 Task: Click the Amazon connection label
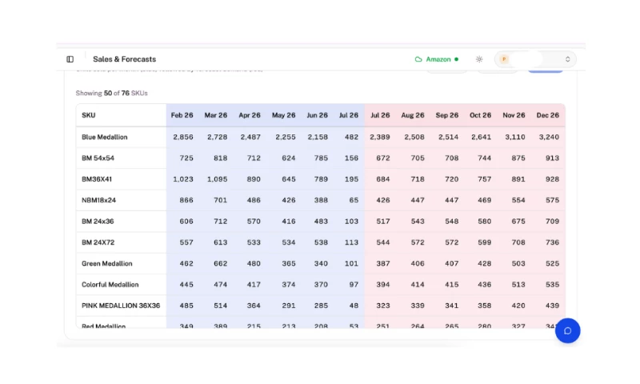[438, 59]
